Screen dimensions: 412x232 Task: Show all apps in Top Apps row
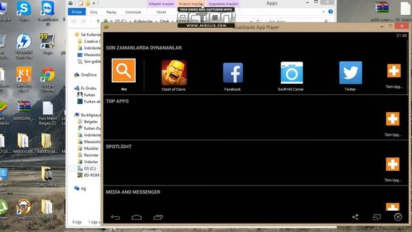pyautogui.click(x=393, y=119)
